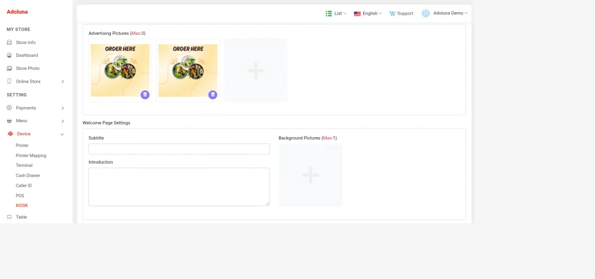Add a third advertising picture

tap(256, 70)
